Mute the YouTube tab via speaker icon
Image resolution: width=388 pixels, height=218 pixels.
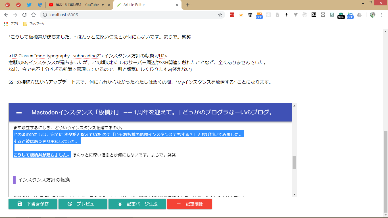click(103, 5)
